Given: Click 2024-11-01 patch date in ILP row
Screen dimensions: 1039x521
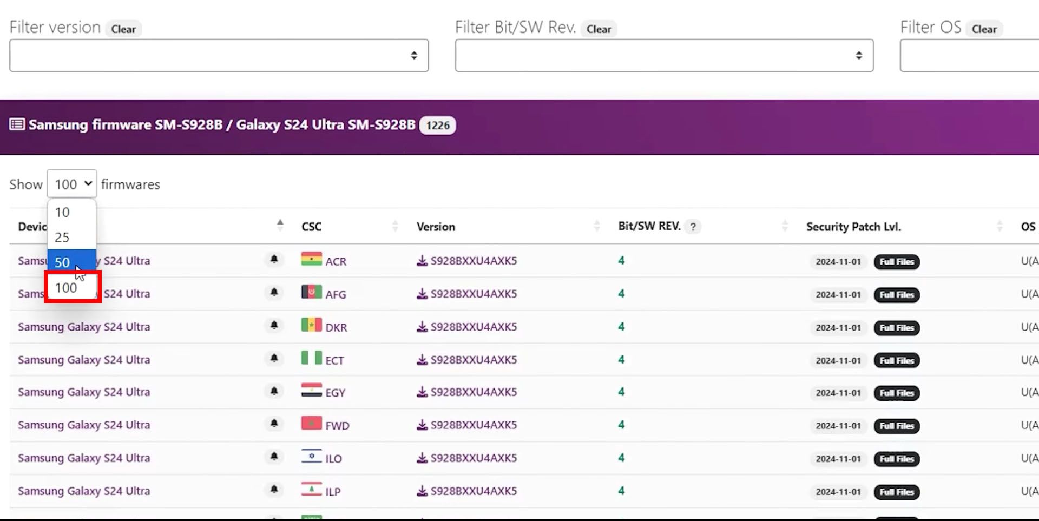Looking at the screenshot, I should pos(838,492).
